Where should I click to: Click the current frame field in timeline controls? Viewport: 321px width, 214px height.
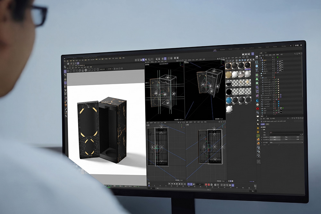(200, 184)
